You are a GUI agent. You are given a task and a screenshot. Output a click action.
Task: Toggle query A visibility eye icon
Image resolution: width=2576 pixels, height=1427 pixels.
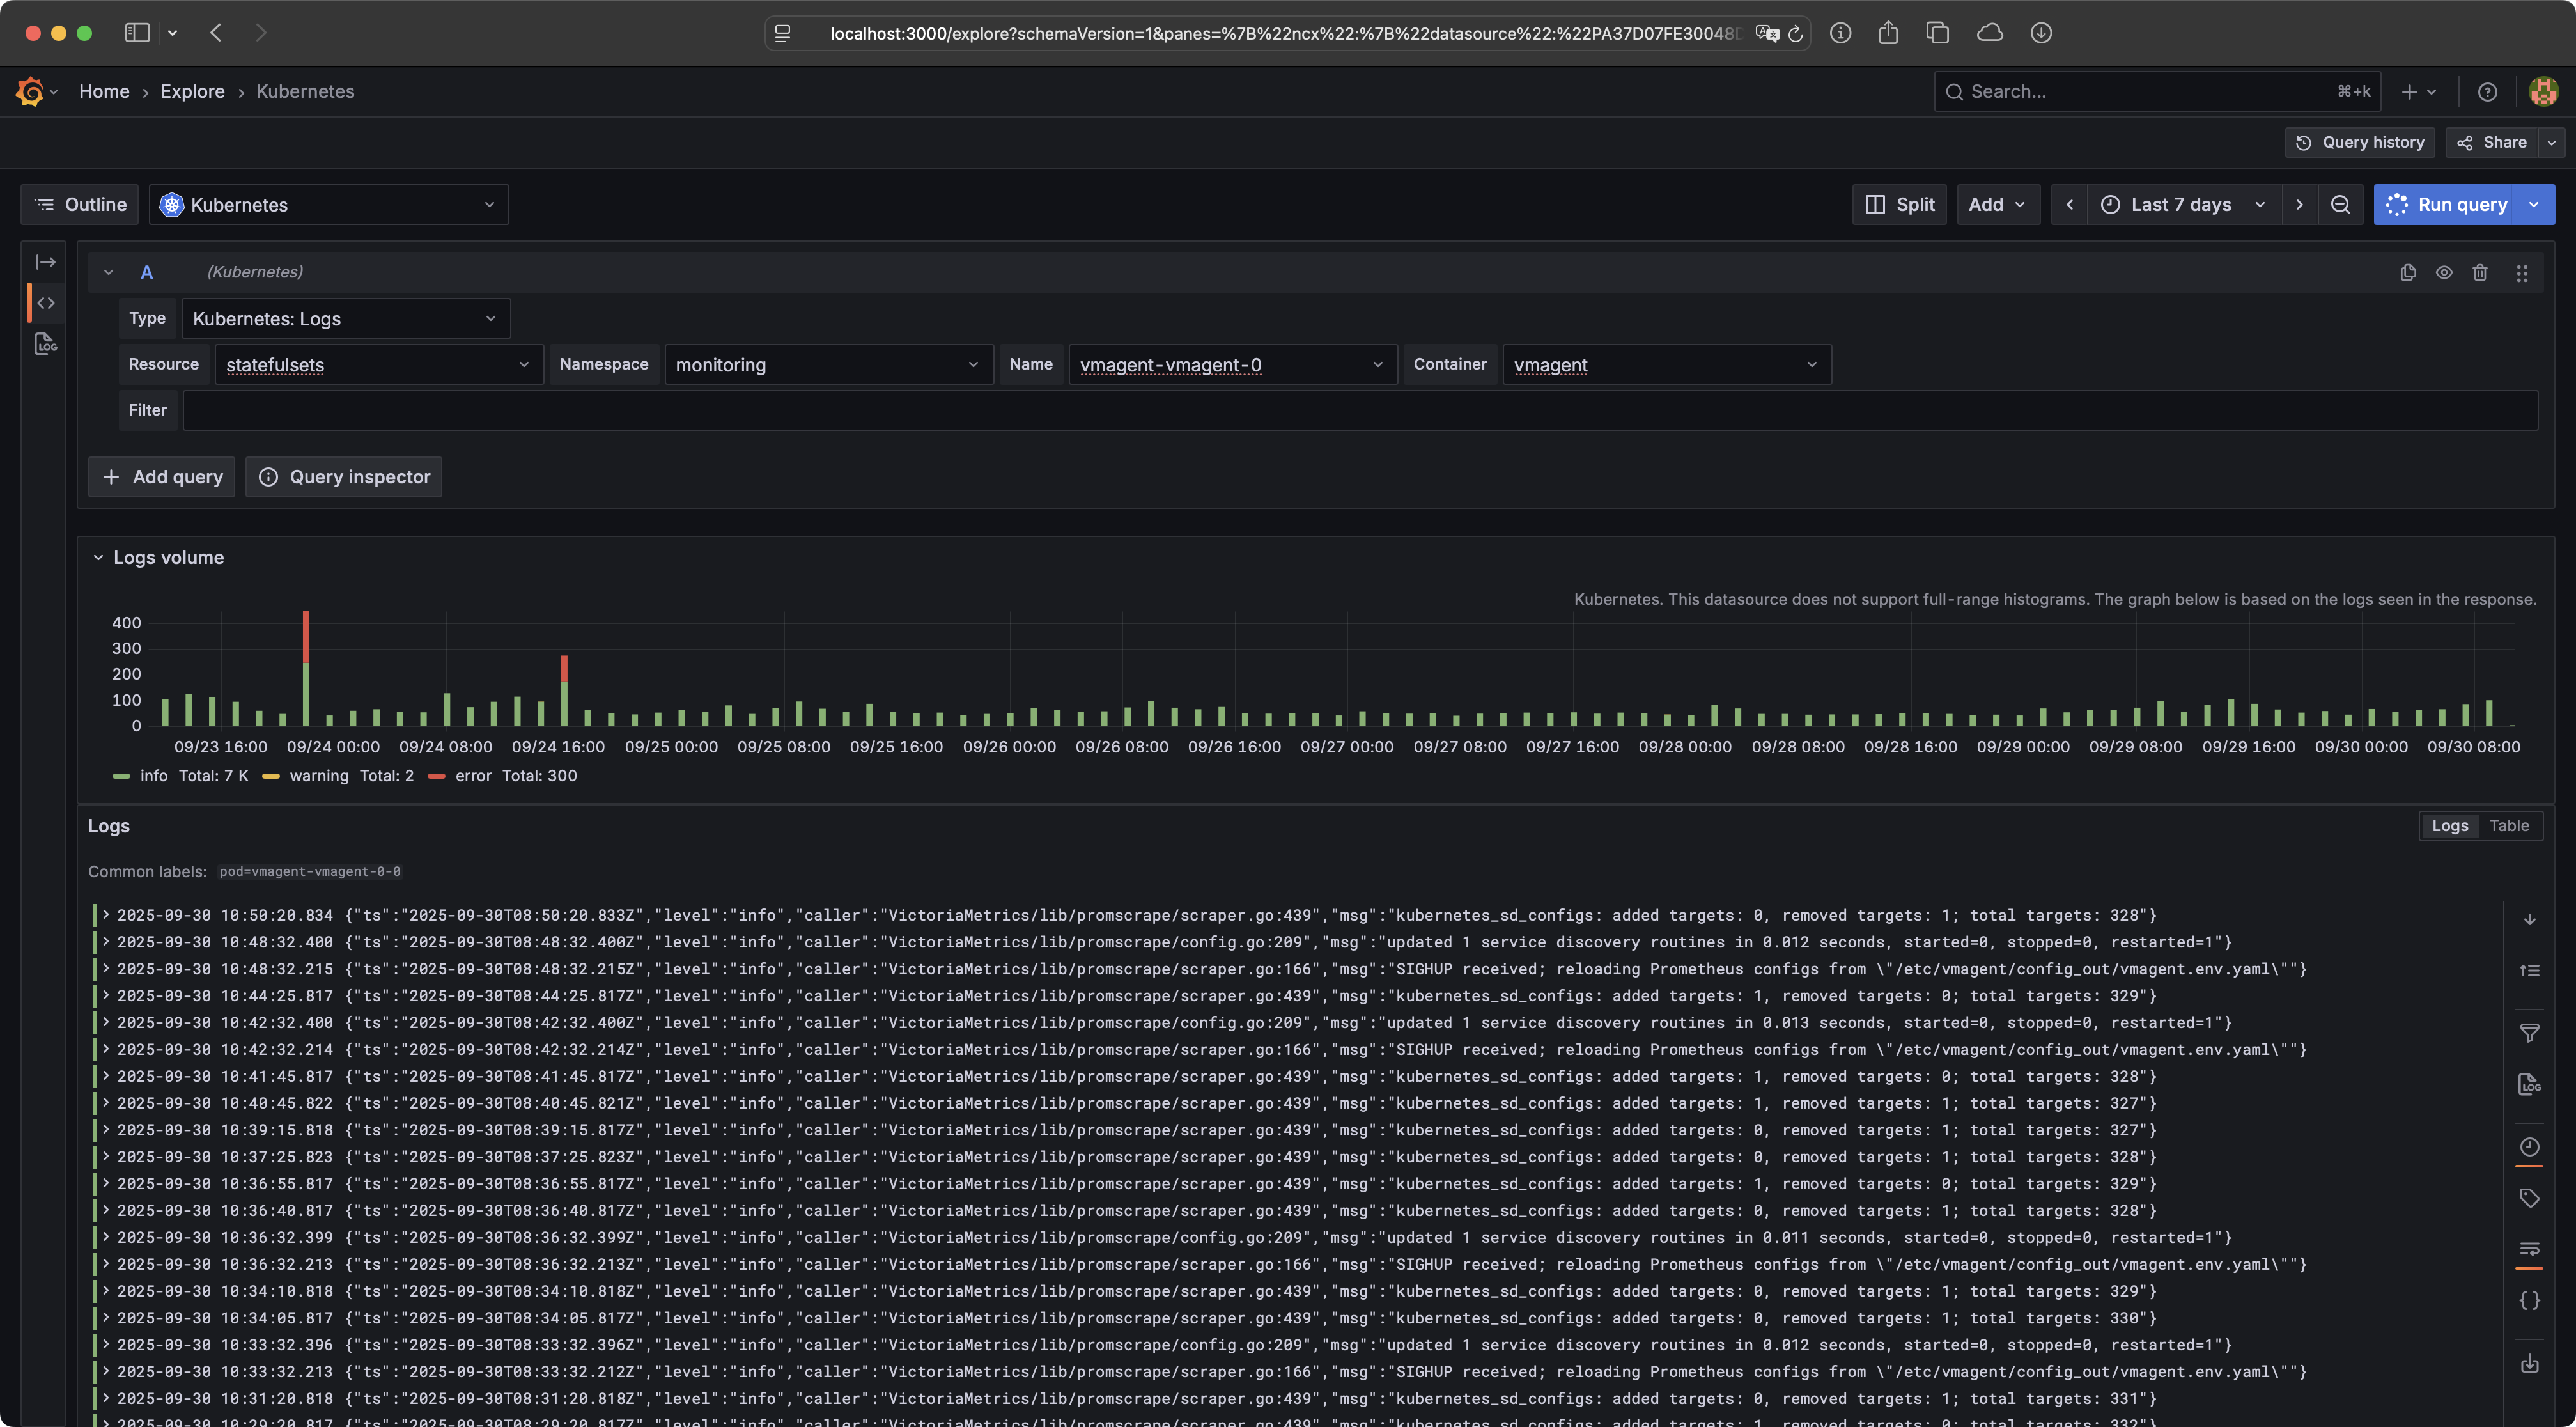tap(2444, 272)
